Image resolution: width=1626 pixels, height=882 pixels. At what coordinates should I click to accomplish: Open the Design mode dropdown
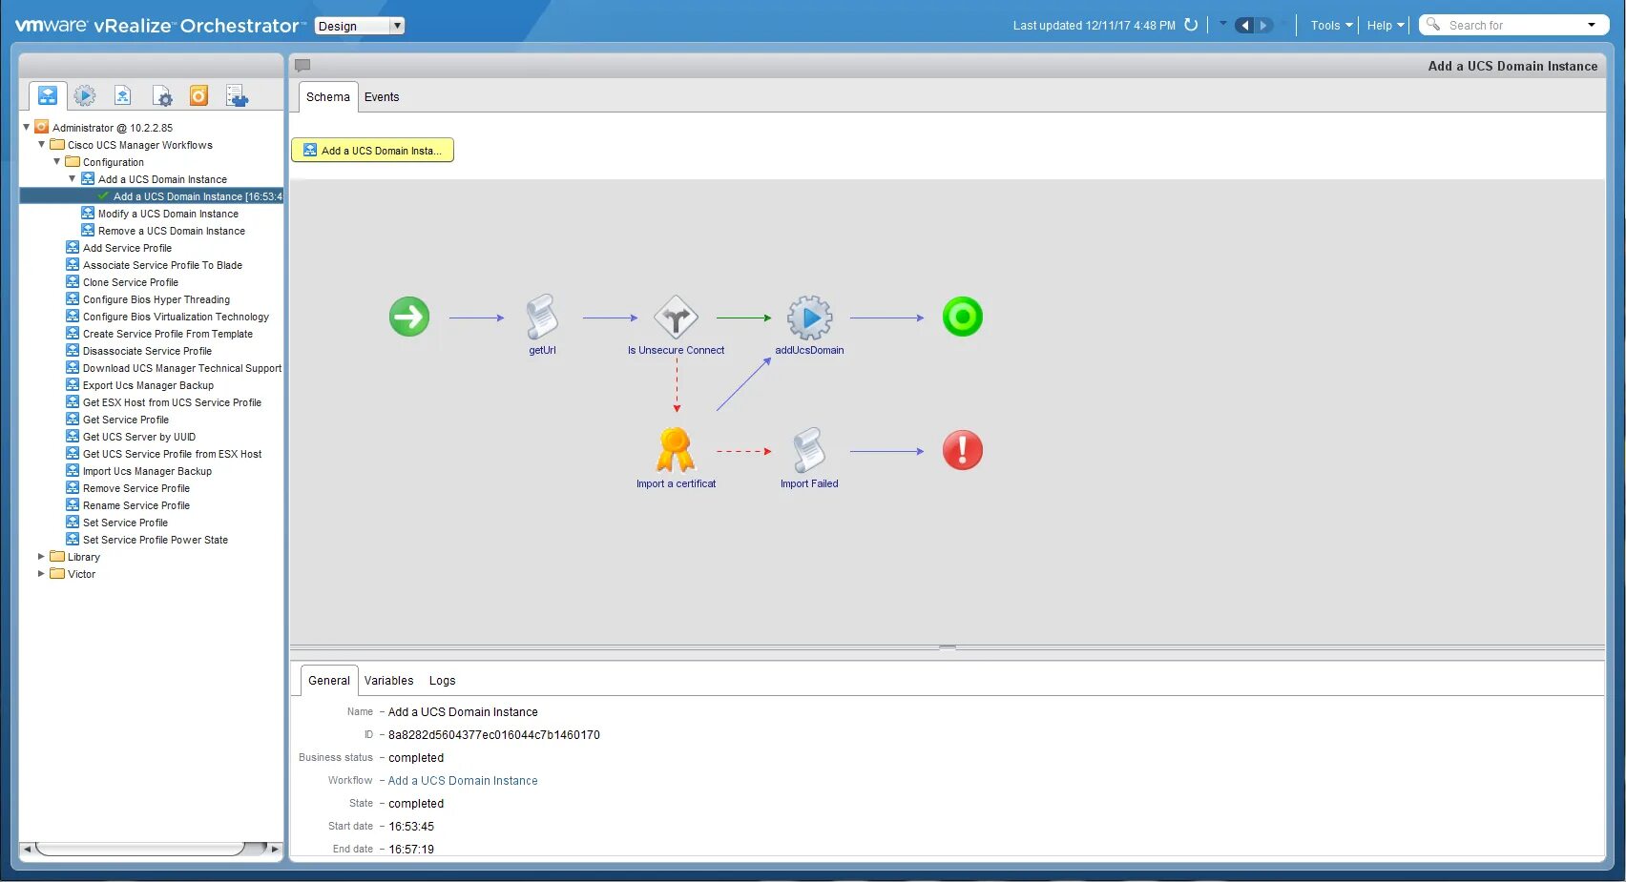(360, 26)
